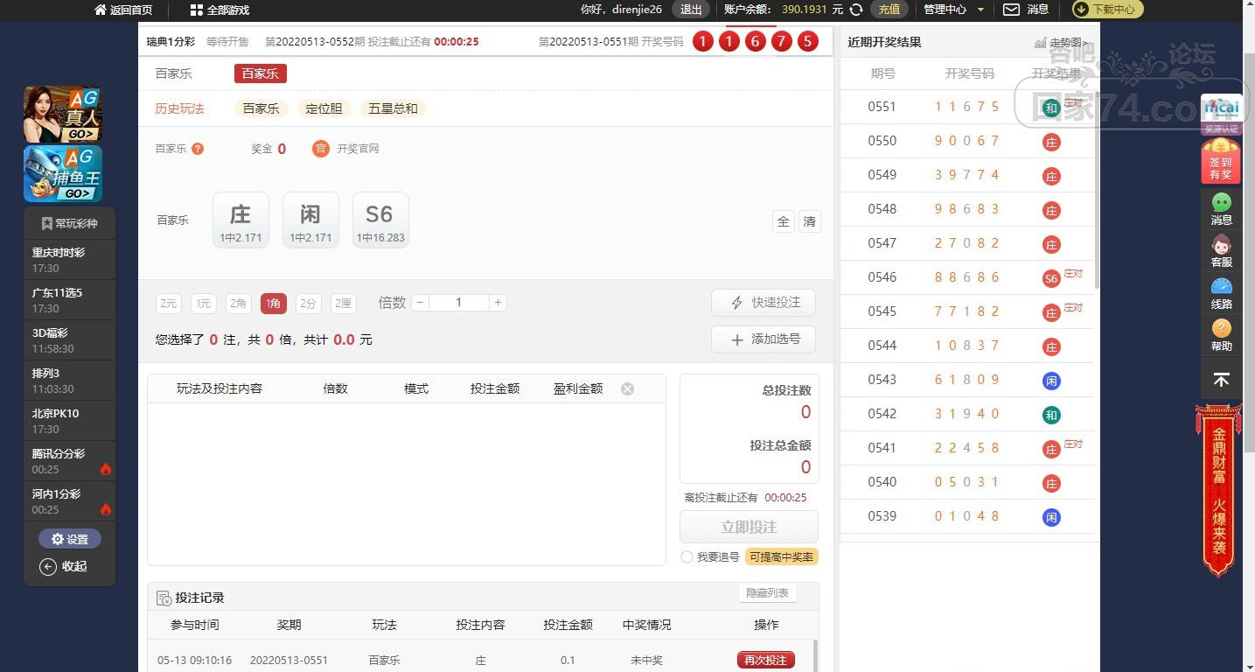Click the 充值 recharge button
1255x672 pixels.
pos(889,10)
